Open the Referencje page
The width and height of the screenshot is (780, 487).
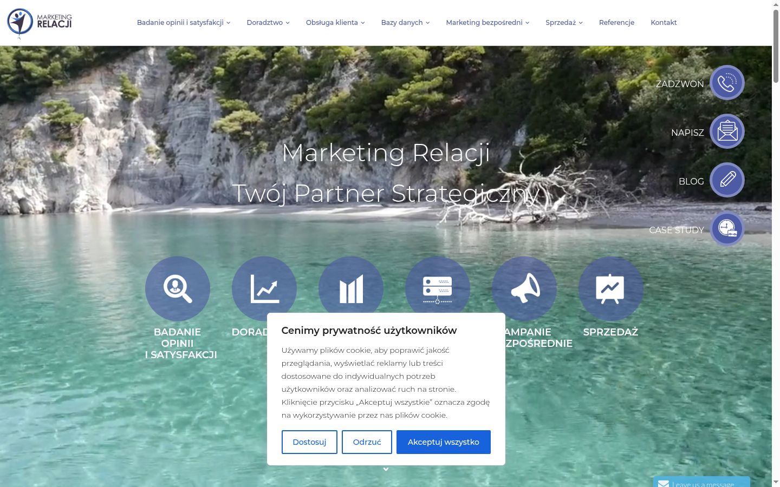[x=616, y=23]
